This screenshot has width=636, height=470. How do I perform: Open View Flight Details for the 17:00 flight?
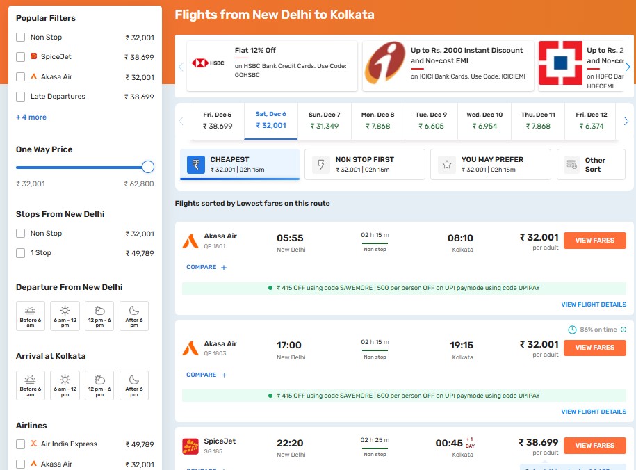(x=593, y=412)
